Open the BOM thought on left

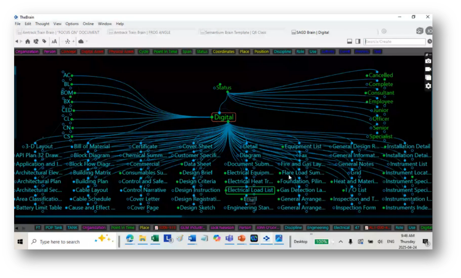[67, 93]
